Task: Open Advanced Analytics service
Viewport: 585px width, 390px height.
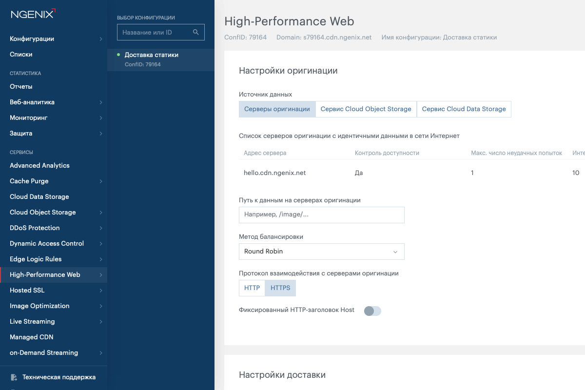Action: (x=54, y=166)
